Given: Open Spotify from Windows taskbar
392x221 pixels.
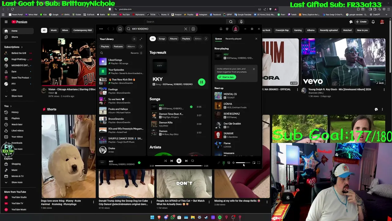Looking at the screenshot, I should coord(220,217).
